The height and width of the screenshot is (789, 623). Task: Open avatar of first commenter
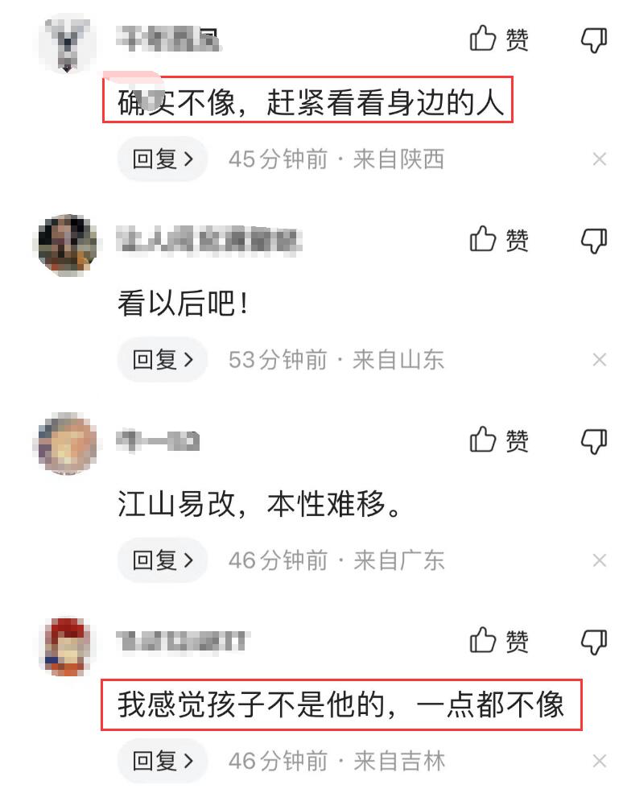(68, 44)
